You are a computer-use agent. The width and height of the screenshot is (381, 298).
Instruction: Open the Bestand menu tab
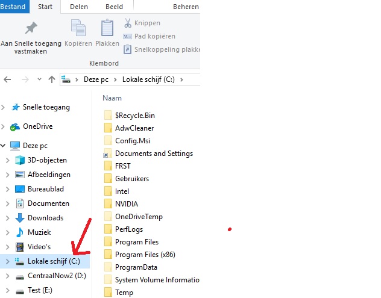coord(14,7)
